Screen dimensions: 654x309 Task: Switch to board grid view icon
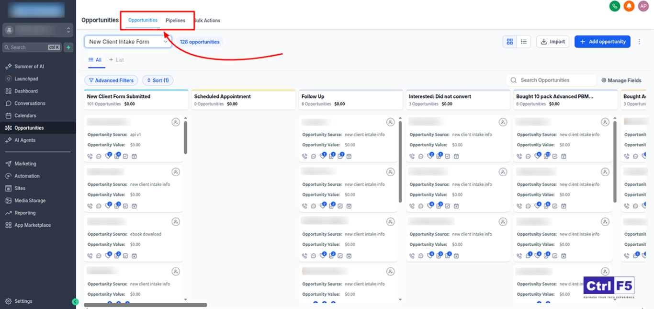pos(510,42)
